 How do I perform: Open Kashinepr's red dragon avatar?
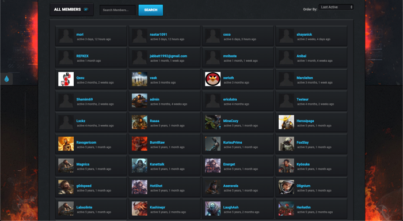(x=139, y=209)
